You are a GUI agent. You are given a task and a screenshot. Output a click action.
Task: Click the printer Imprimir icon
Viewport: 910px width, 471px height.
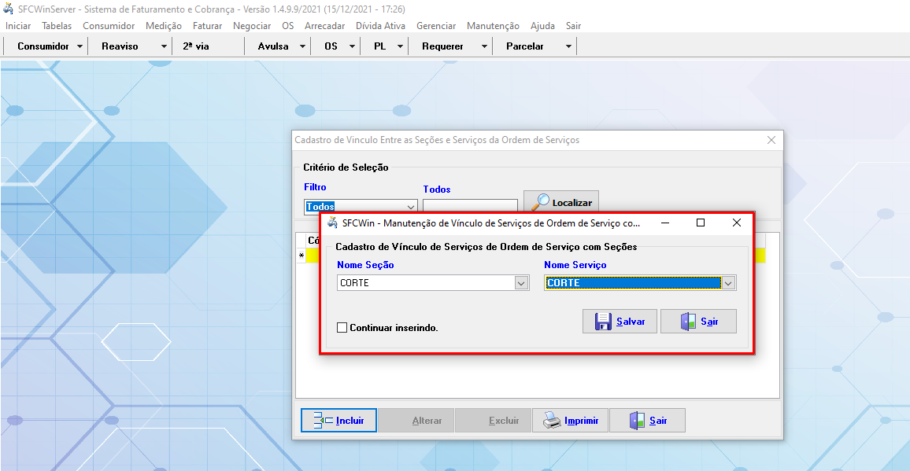pos(552,421)
